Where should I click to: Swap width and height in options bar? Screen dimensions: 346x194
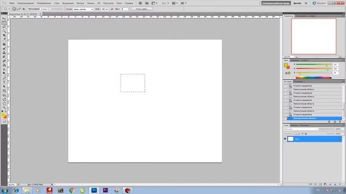(x=112, y=9)
